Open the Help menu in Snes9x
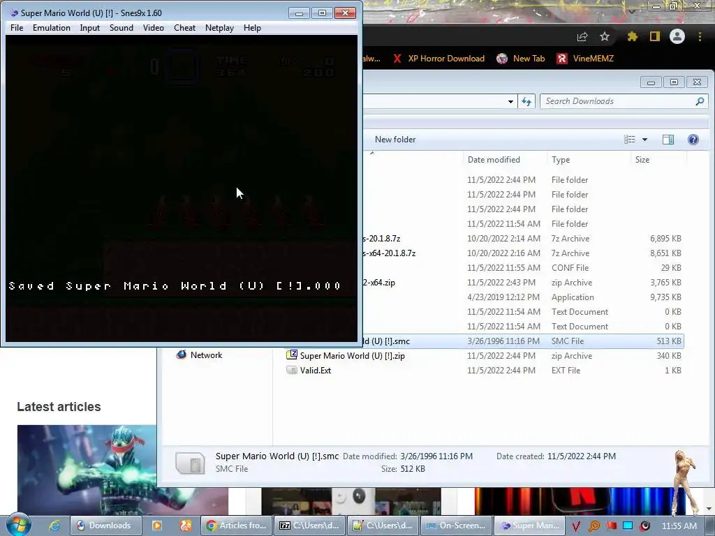The height and width of the screenshot is (536, 715). (252, 28)
